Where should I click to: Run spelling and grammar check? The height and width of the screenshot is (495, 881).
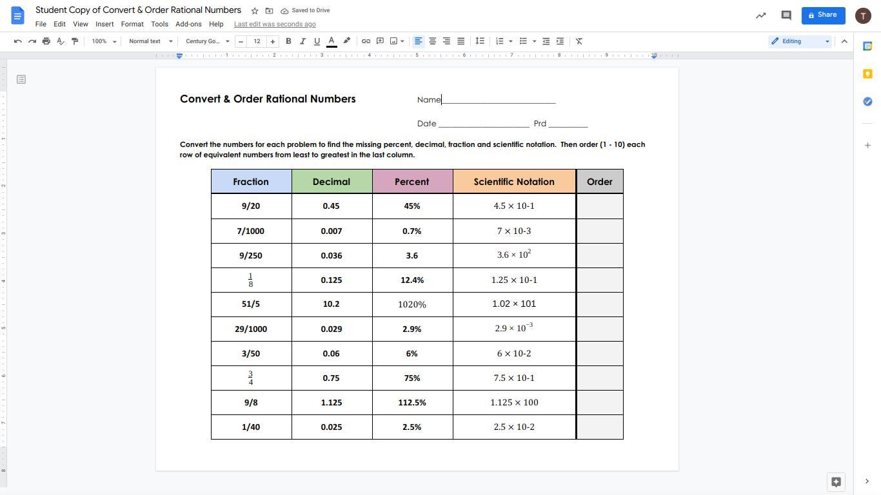tap(61, 41)
